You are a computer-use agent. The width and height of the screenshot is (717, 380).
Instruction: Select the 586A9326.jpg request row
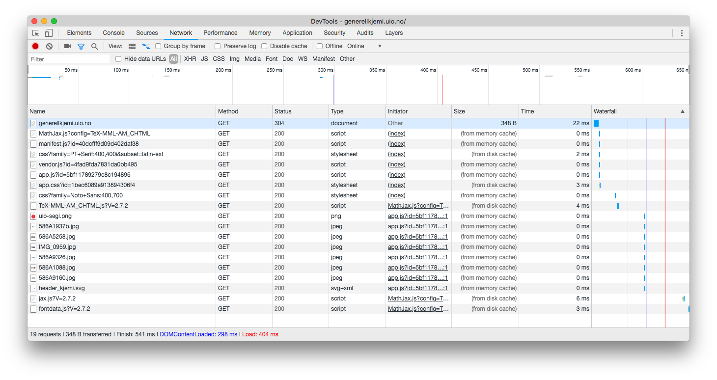click(358, 257)
